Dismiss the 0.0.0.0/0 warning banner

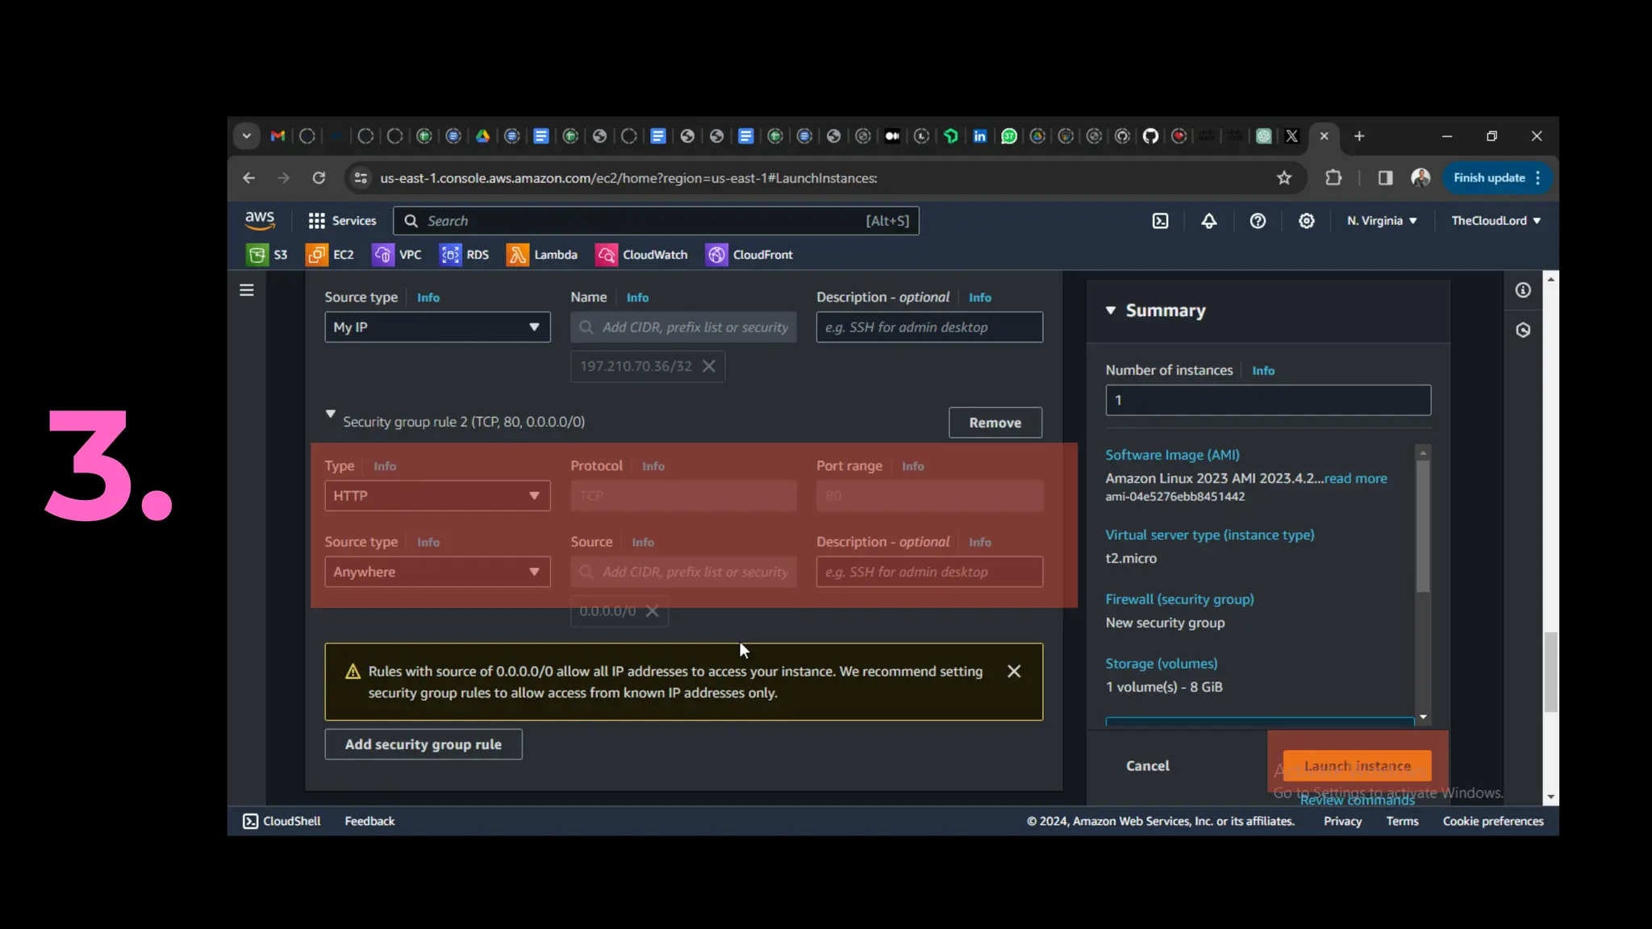click(x=1014, y=671)
